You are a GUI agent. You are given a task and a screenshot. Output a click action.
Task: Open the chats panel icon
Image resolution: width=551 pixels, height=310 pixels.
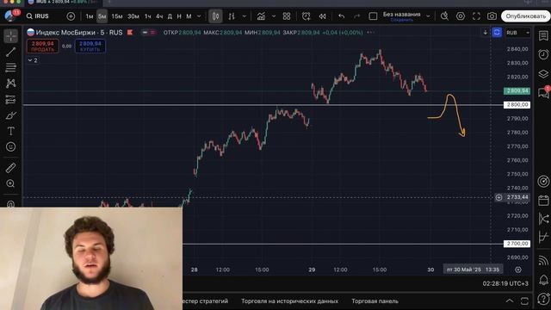click(x=543, y=92)
